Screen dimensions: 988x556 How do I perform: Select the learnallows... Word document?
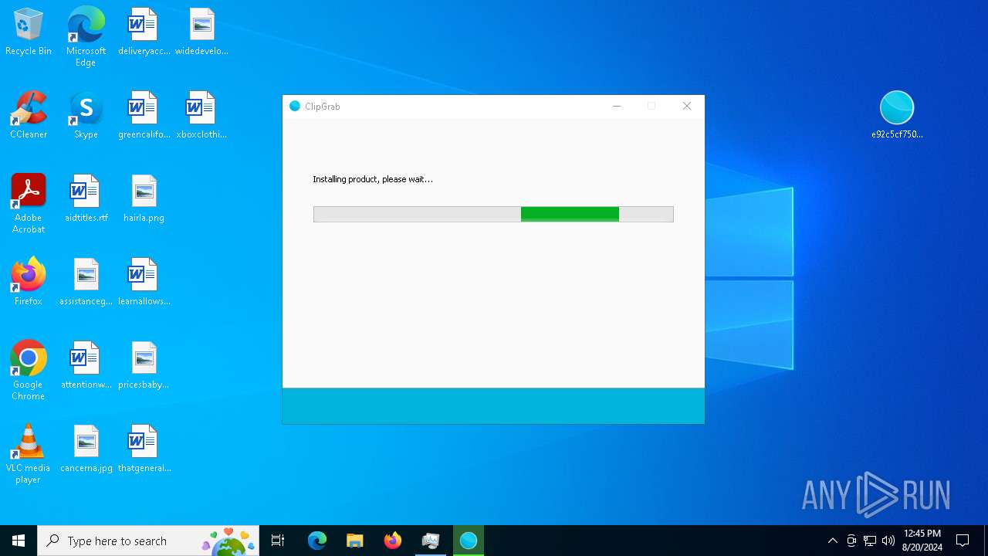144,283
